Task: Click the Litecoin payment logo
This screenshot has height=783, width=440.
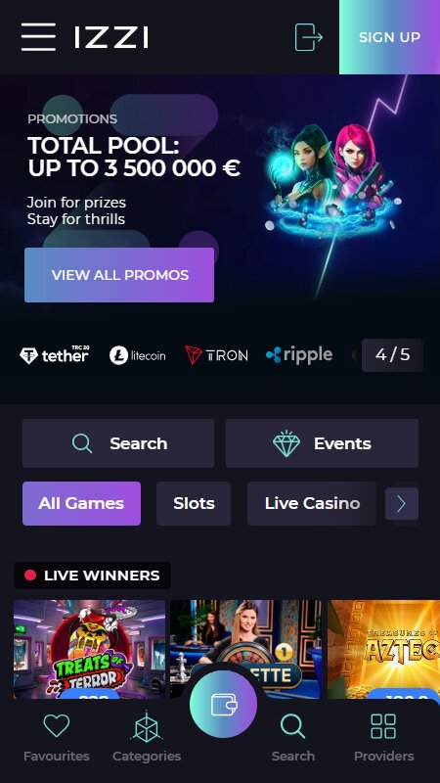Action: [x=137, y=355]
